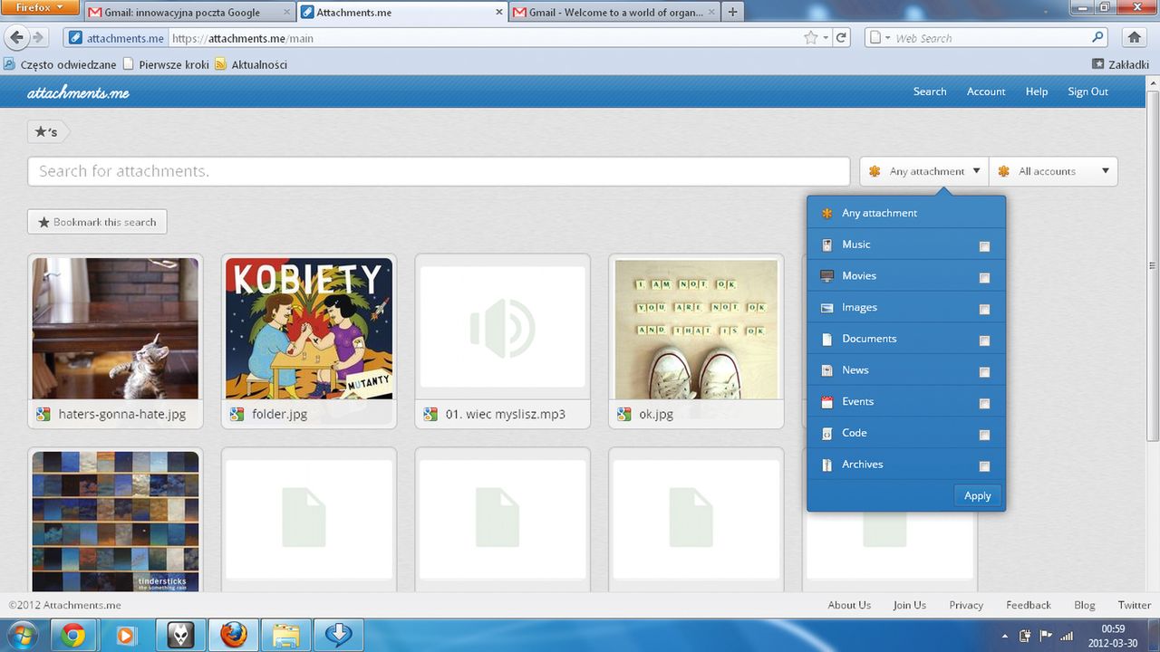
Task: Open folder.jpg thumbnail
Action: (x=309, y=329)
